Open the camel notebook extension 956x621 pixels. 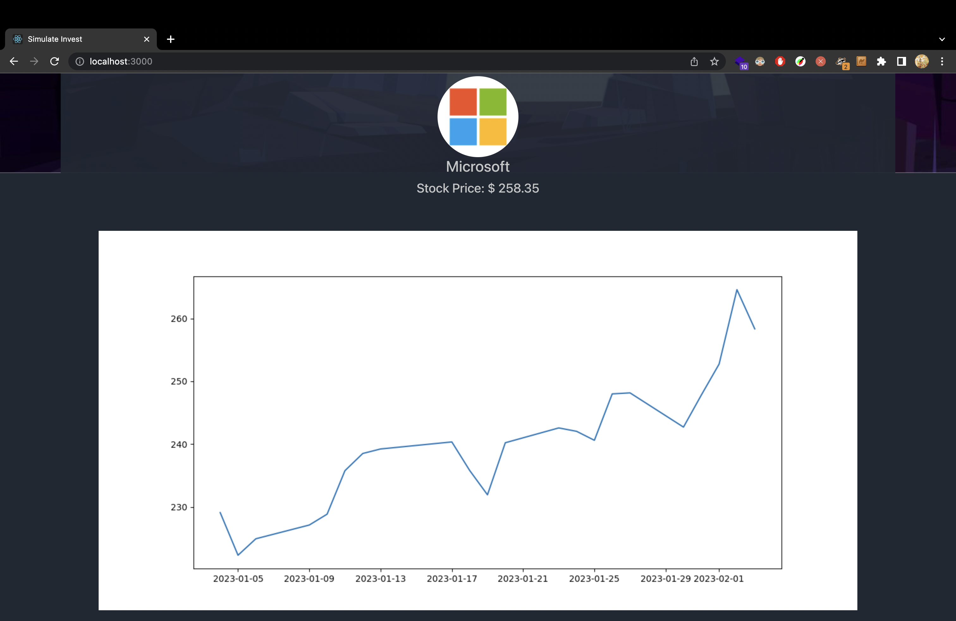pyautogui.click(x=861, y=61)
